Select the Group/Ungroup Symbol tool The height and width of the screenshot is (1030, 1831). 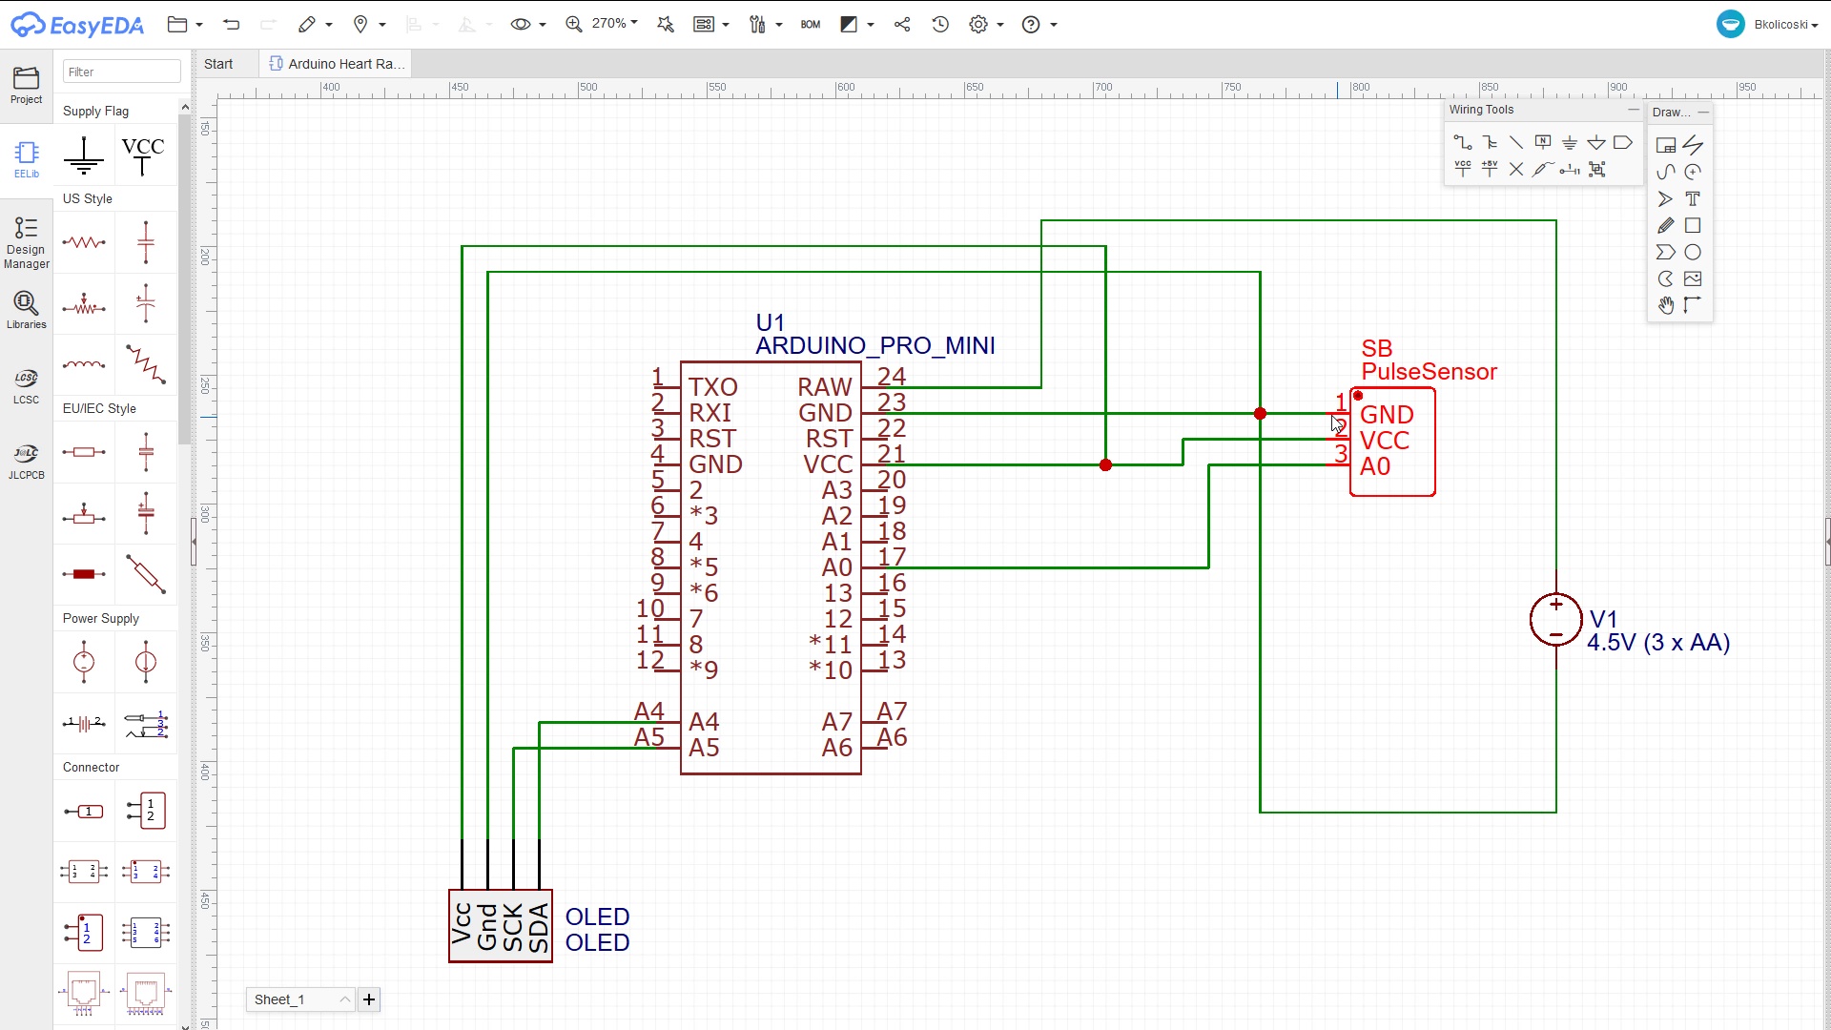click(x=1597, y=169)
